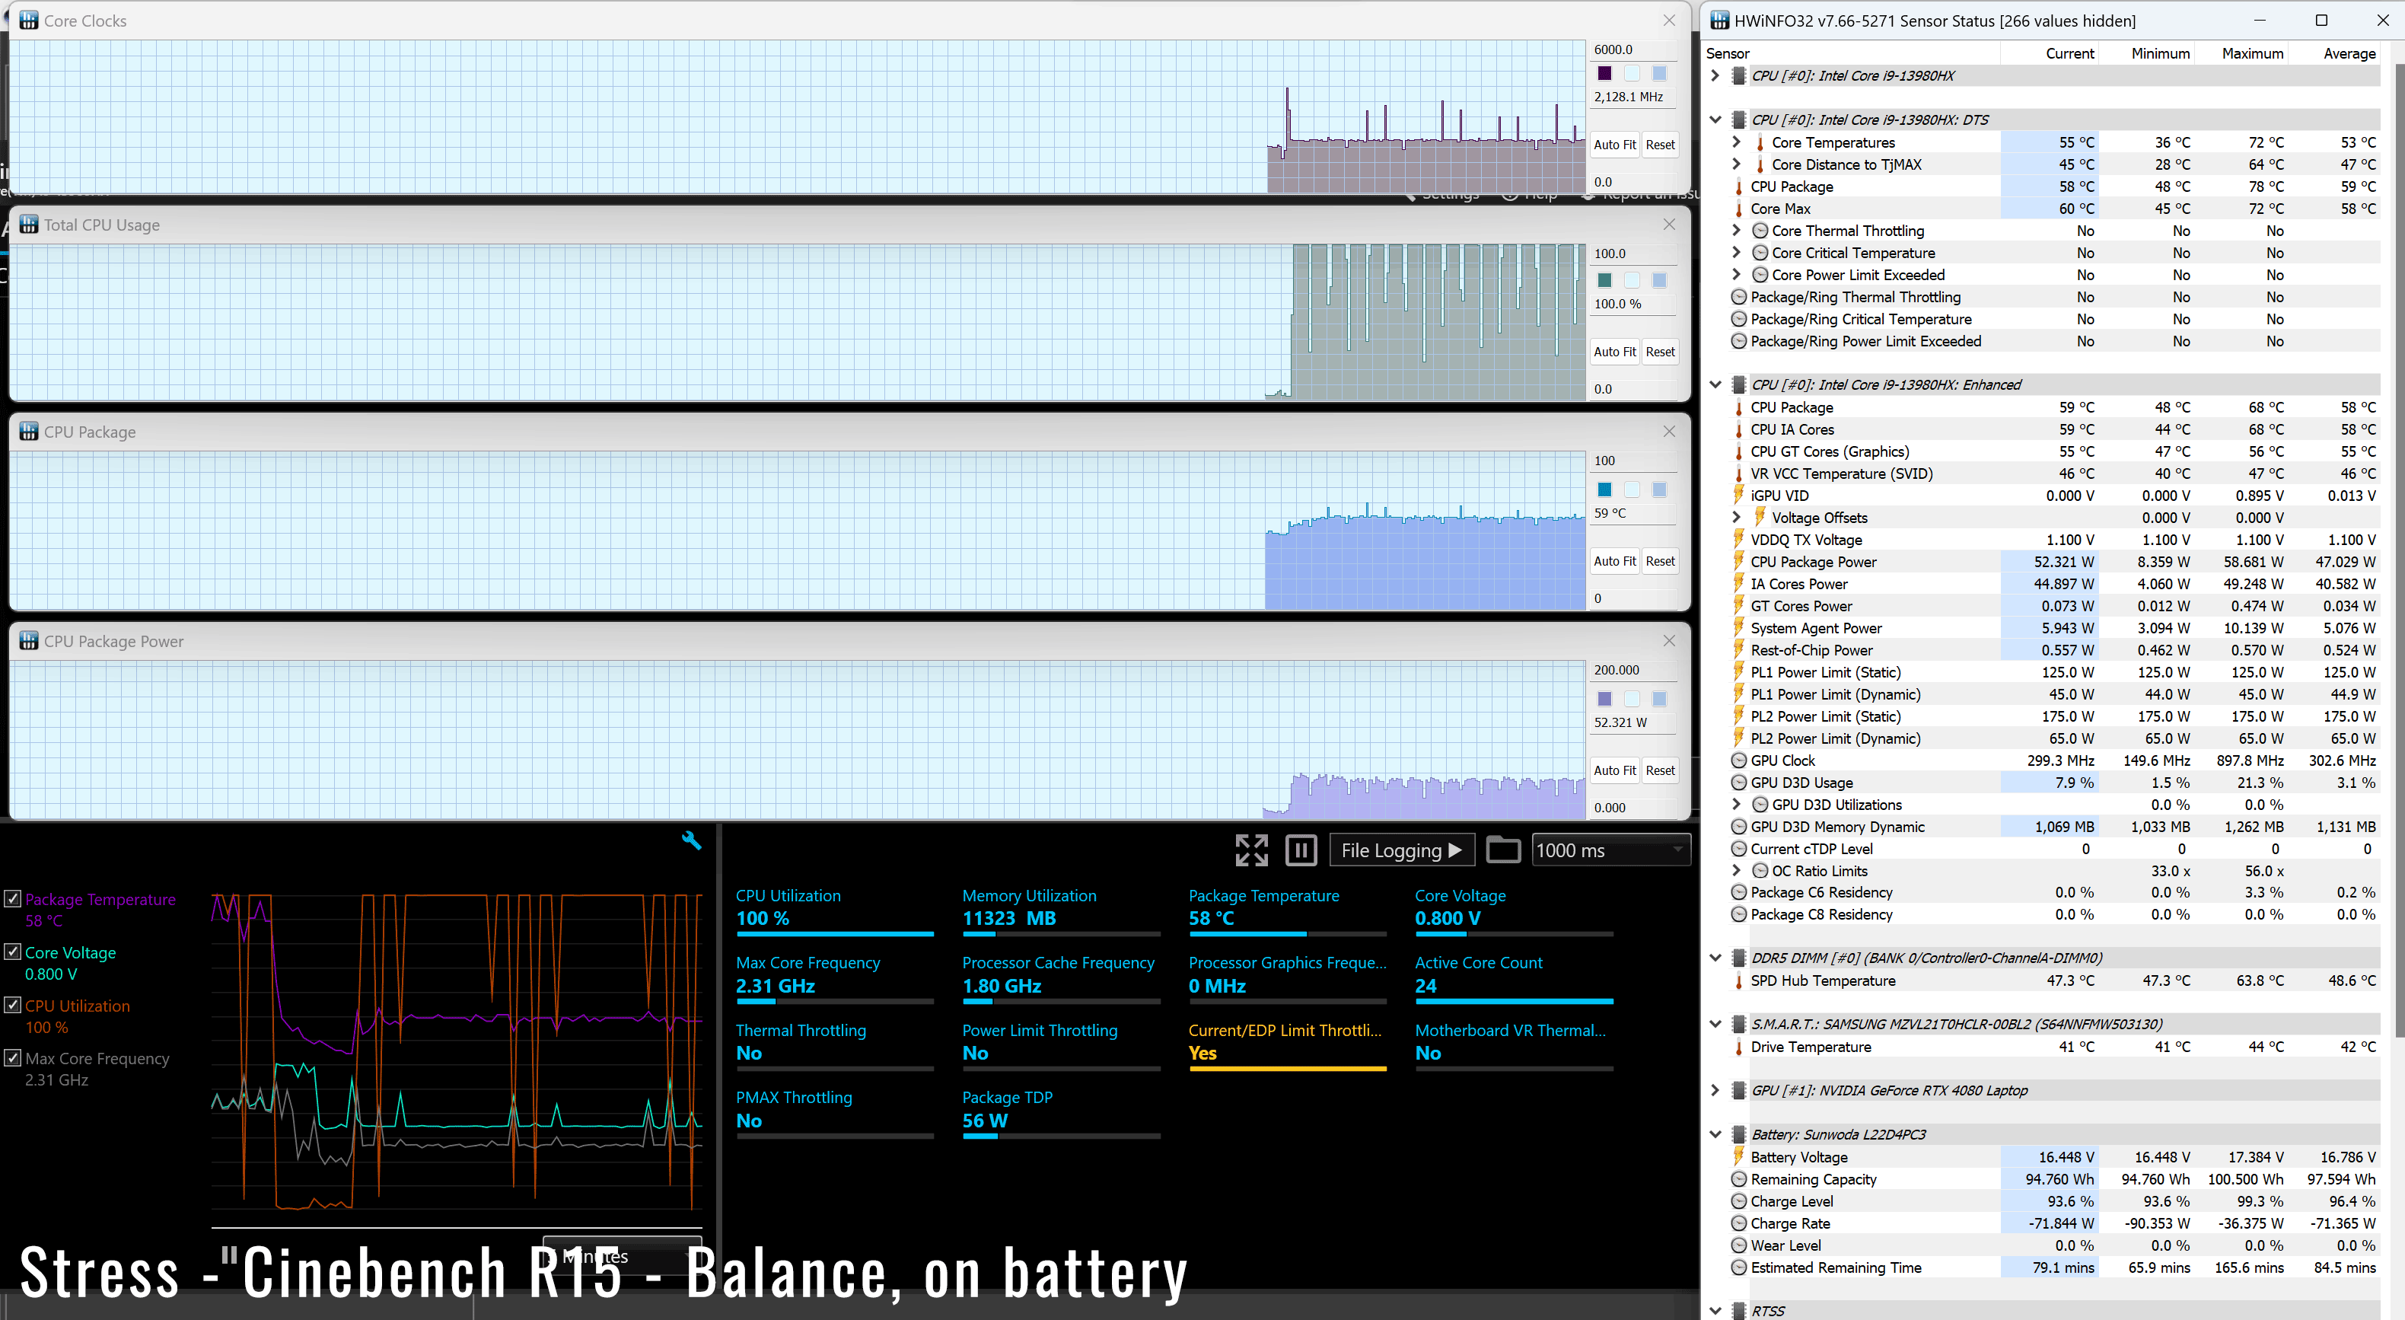
Task: Expand the Core Temperatures tree row
Action: coord(1735,142)
